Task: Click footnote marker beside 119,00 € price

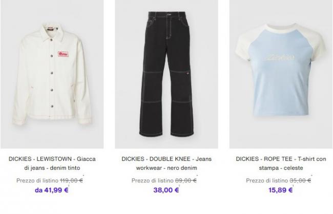Action: pos(84,176)
